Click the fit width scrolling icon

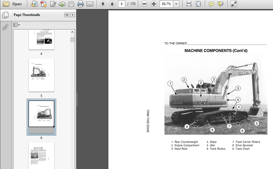point(189,4)
